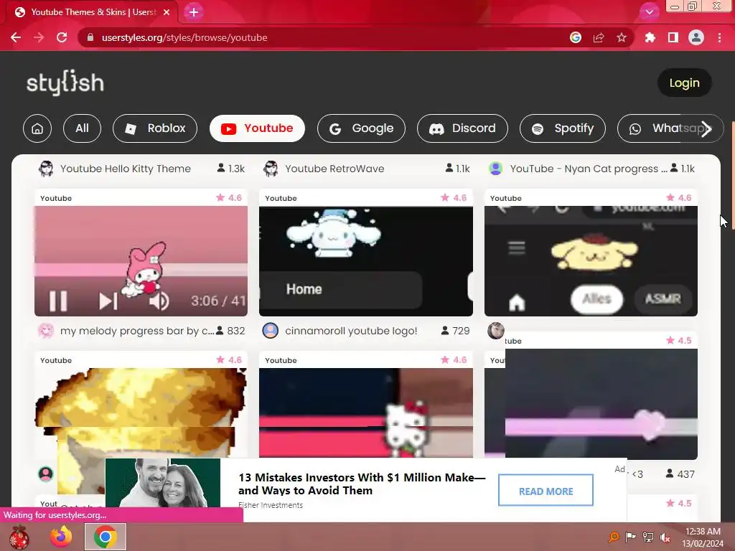Image resolution: width=735 pixels, height=551 pixels.
Task: Toggle the browser side panel icon
Action: pos(673,37)
